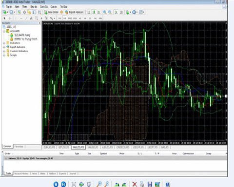
Task: Toggle chart shift
Action: pyautogui.click(x=121, y=12)
